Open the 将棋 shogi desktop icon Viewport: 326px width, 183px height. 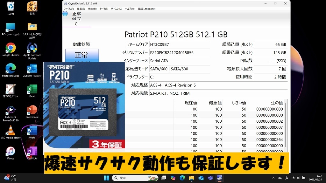click(32, 8)
